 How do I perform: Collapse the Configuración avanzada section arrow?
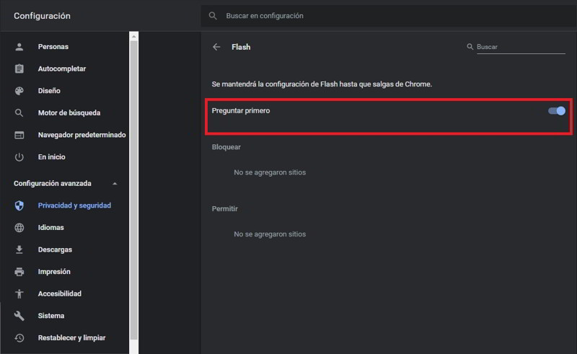click(x=115, y=184)
